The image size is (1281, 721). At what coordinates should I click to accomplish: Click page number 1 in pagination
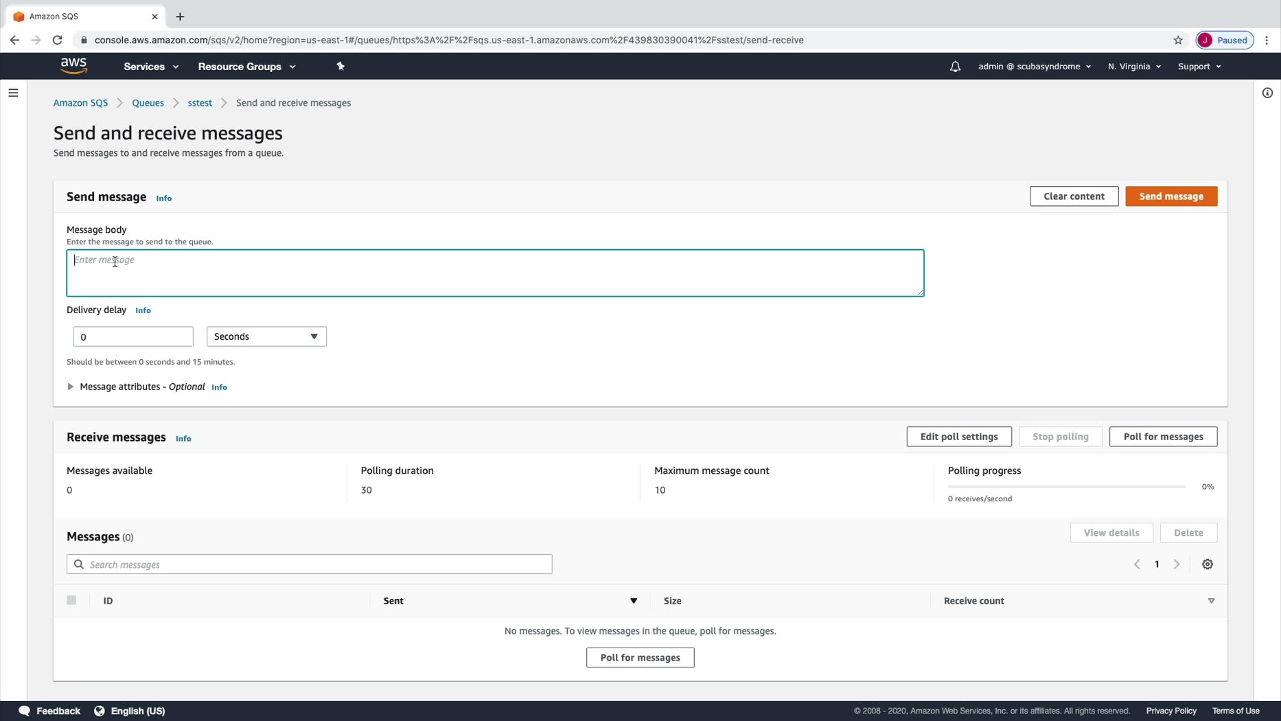[1157, 564]
